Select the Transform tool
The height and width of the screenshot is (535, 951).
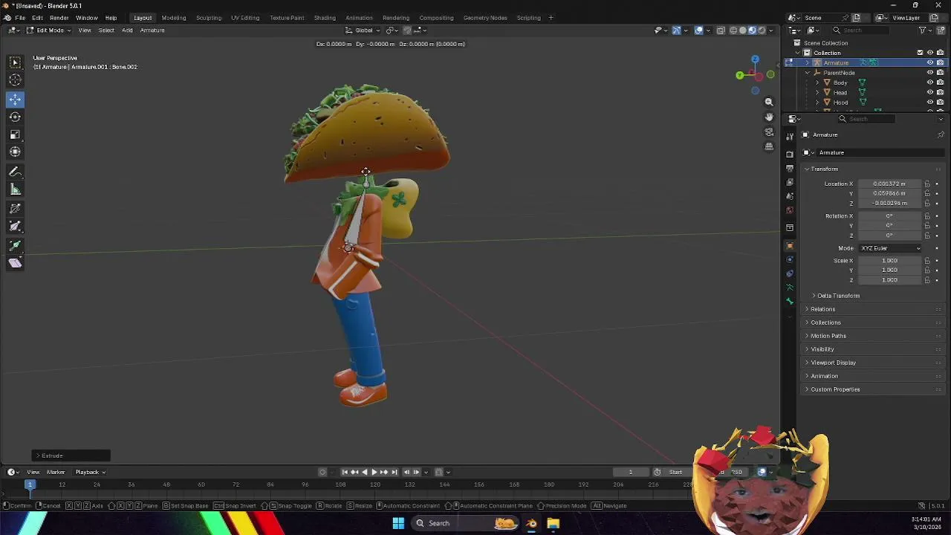(x=15, y=152)
